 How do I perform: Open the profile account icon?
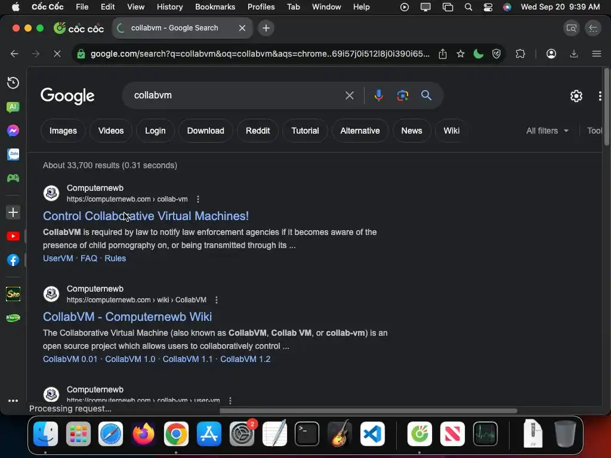(551, 54)
